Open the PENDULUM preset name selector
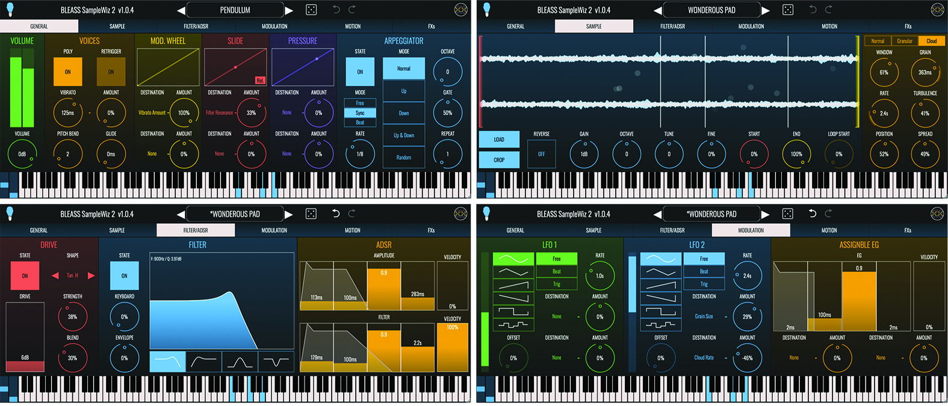The width and height of the screenshot is (948, 406). point(235,10)
